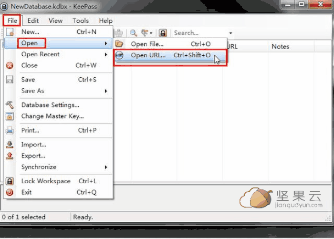Click the globe icon beside Open URL
This screenshot has width=334, height=239.
point(119,55)
